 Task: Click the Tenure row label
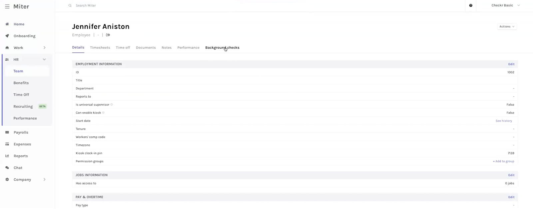pos(81,129)
